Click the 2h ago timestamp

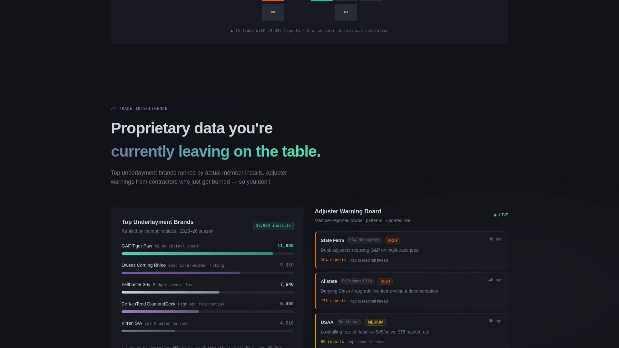[x=496, y=239]
